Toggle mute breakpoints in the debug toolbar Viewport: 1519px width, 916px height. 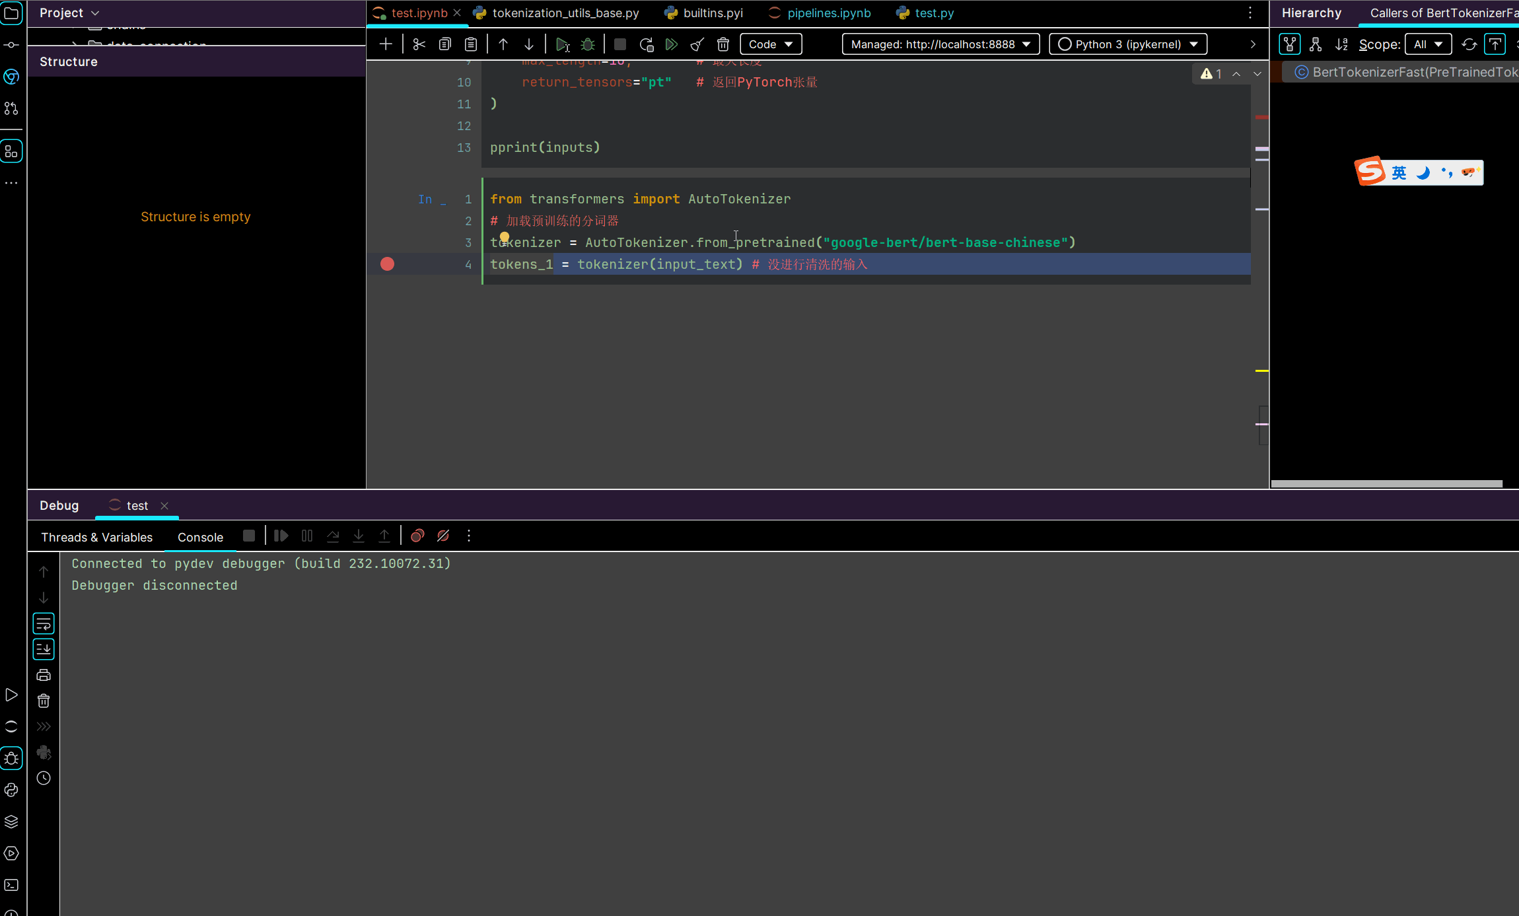click(443, 536)
